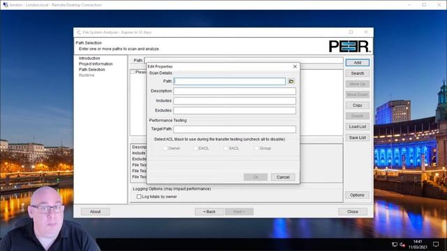Focus the Path field in Scan Details
Viewport: 447px width, 251px height.
229,82
